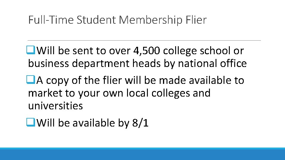
Task: Select the words "national office"
Action: coord(212,63)
